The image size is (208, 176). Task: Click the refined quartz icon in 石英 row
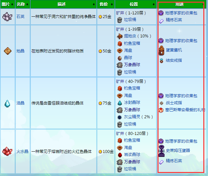(161, 21)
